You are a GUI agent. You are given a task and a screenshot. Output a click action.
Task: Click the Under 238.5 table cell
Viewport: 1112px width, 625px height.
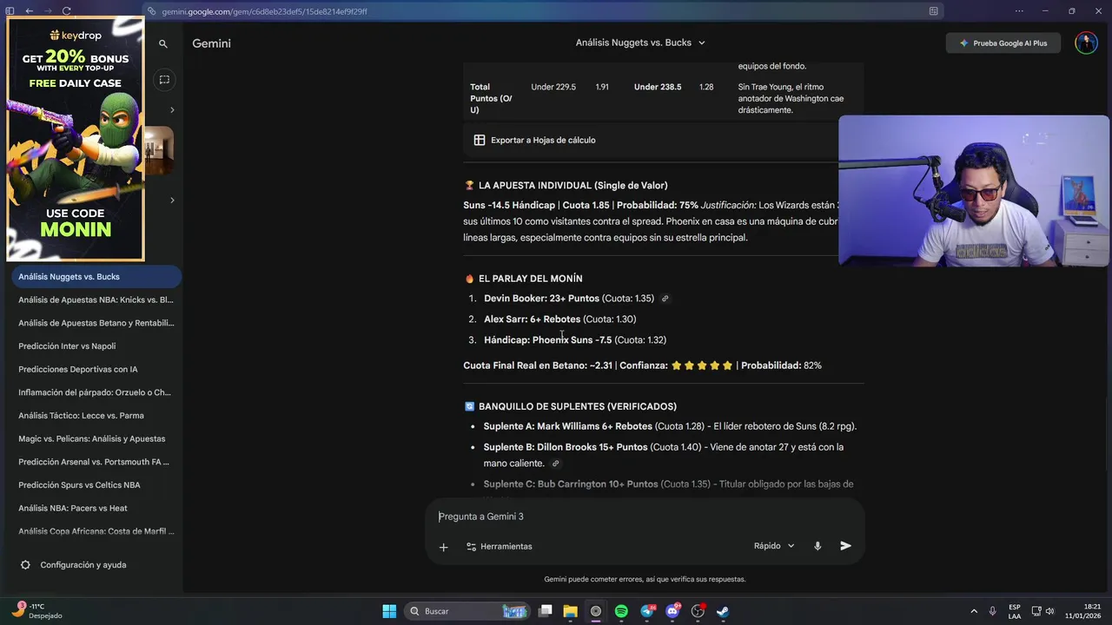658,87
